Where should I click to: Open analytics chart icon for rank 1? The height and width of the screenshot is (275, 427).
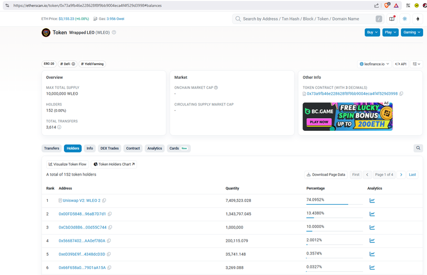coord(372,201)
